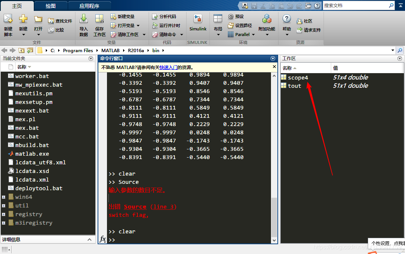Viewport: 405px width, 254px height.
Task: Close the getting started banner
Action: coord(274,67)
